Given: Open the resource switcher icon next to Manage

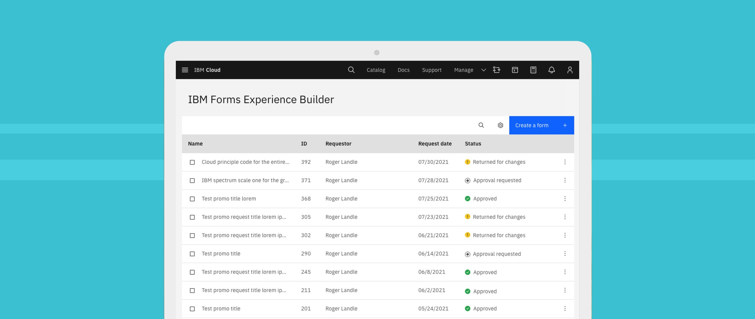Looking at the screenshot, I should pyautogui.click(x=496, y=70).
